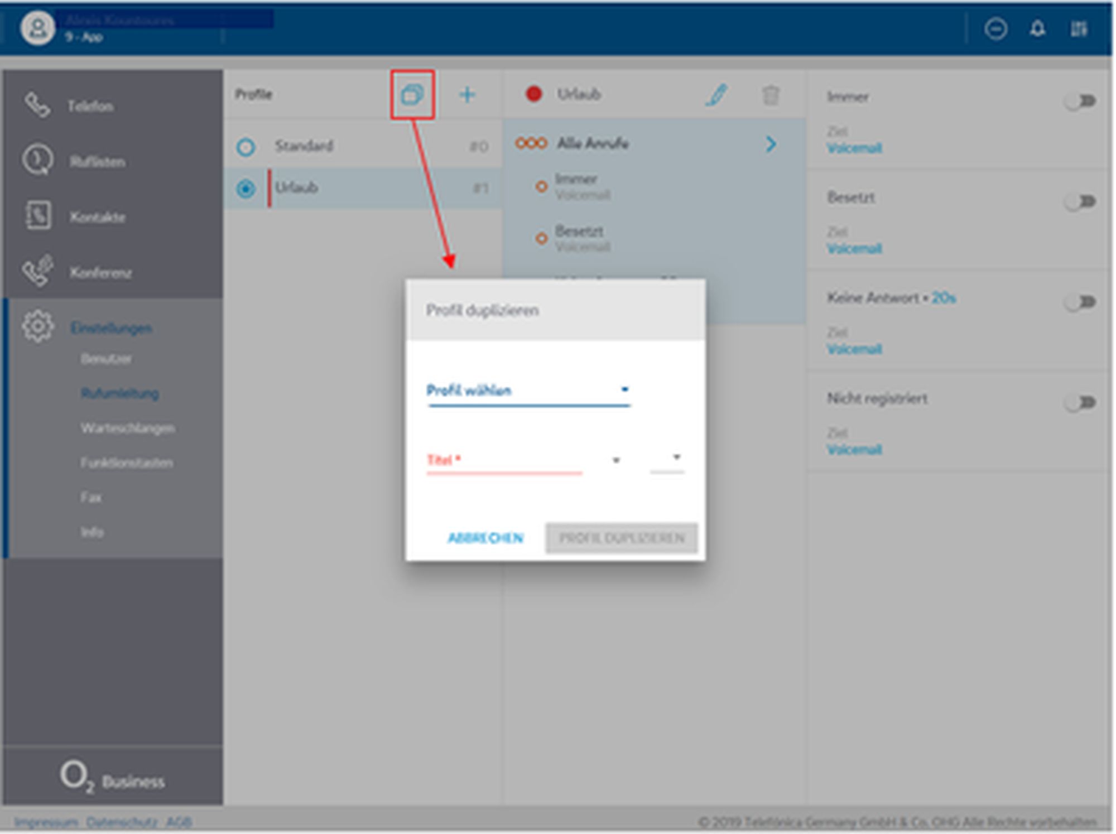Click the pencil edit icon for Urlaub
The image size is (1116, 834).
click(x=716, y=95)
